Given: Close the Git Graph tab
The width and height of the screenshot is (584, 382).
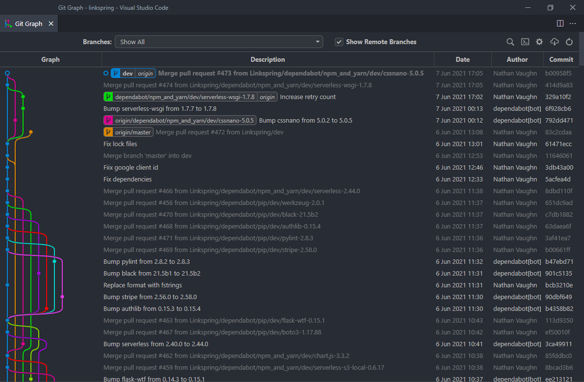Looking at the screenshot, I should tap(51, 23).
